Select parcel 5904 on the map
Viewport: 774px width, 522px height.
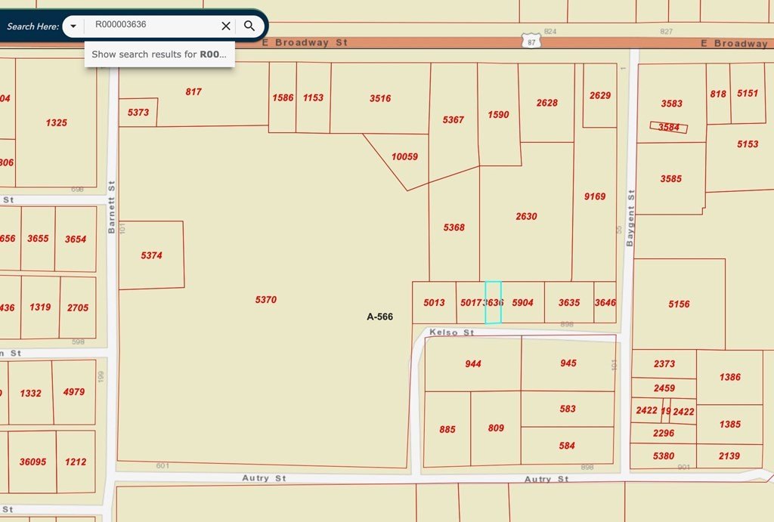[x=522, y=303]
